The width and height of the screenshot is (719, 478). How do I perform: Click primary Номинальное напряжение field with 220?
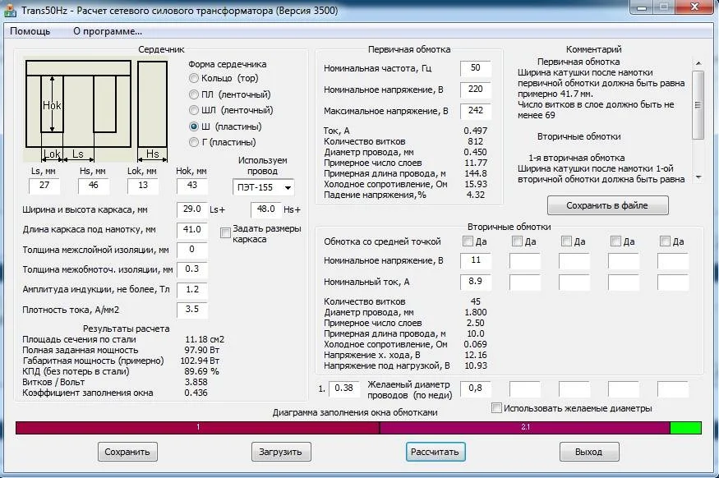pyautogui.click(x=476, y=90)
